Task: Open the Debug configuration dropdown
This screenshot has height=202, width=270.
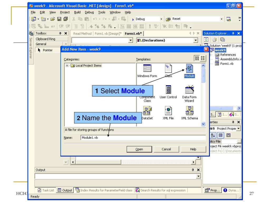Action: [x=161, y=19]
